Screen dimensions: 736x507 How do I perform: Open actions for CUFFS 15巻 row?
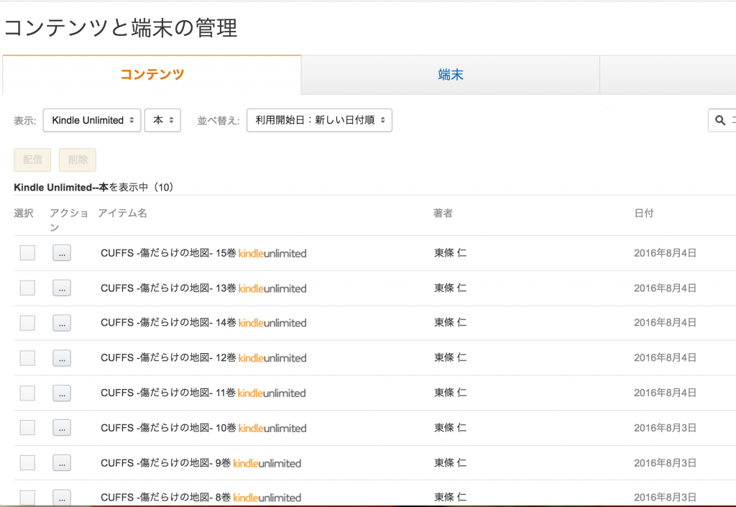[62, 252]
